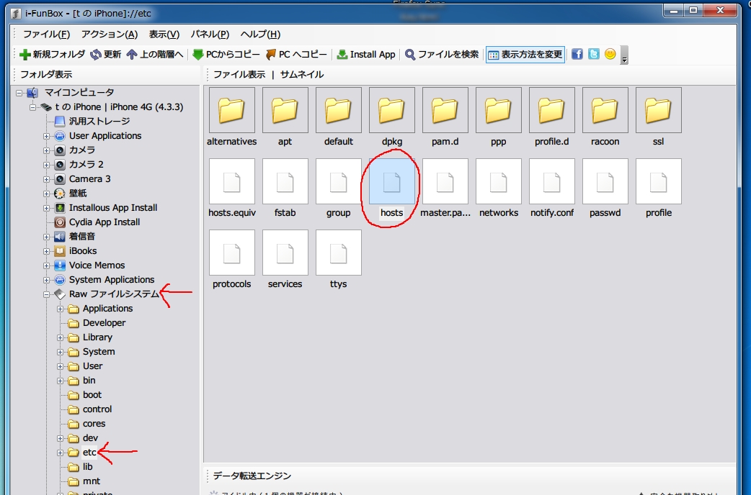Select the profile file icon
This screenshot has height=495, width=751.
pyautogui.click(x=659, y=181)
